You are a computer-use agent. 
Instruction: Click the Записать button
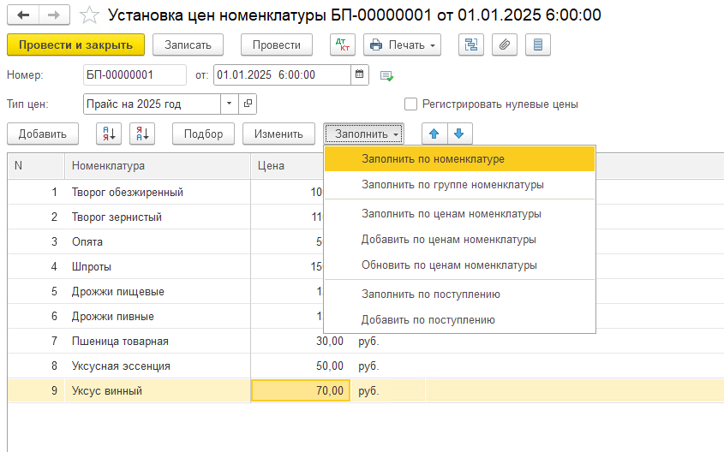(188, 45)
